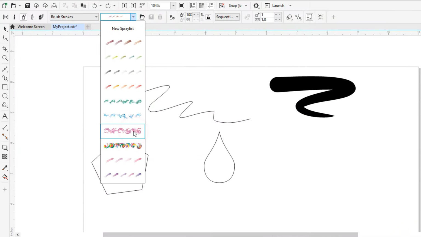Choose the Rectangle tool

pos(5,87)
